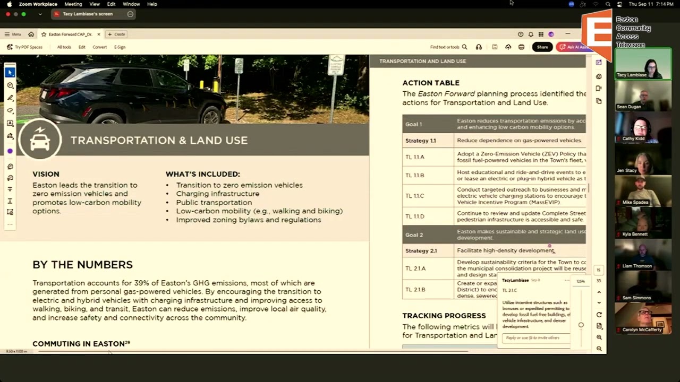Viewport: 680px width, 382px height.
Task: Open comment options ellipsis for TacyLambiase
Action: [567, 280]
